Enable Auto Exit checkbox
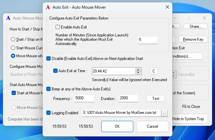The image size is (215, 140). [x=58, y=27]
